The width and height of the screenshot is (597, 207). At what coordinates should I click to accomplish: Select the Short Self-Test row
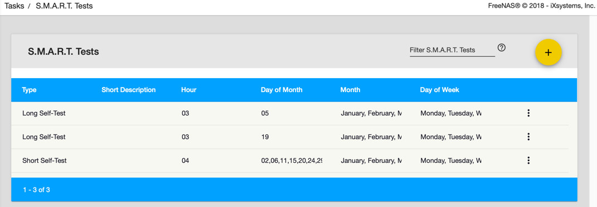[x=290, y=161]
